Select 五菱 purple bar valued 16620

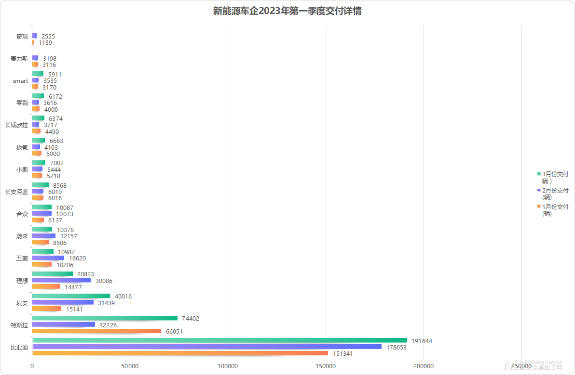[48, 258]
